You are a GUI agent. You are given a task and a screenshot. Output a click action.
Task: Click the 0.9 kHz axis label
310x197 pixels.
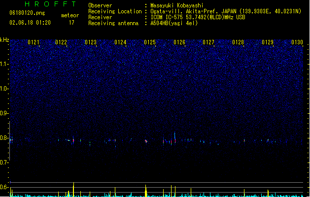tap(4, 113)
